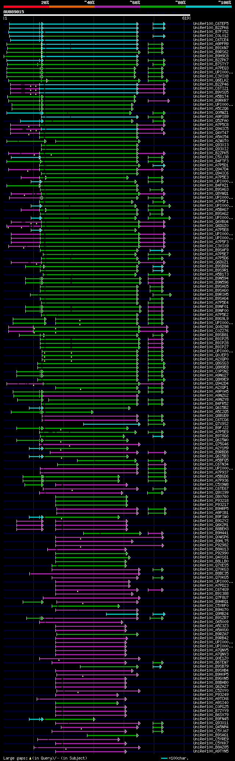This screenshot has width=235, height=761.
Task: Select the AU089015 query name
Action: click(x=14, y=12)
